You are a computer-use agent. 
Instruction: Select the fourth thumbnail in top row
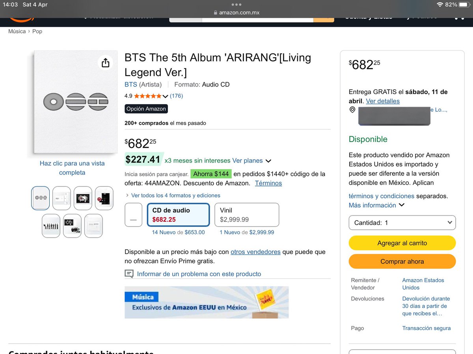104,198
